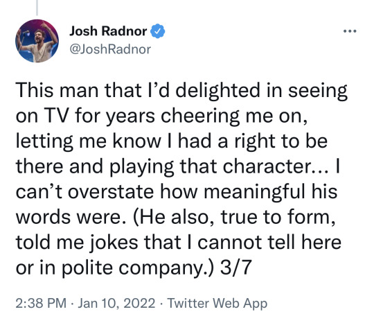Click the word "delighted" in the tweet
The height and width of the screenshot is (321, 374).
point(217,92)
